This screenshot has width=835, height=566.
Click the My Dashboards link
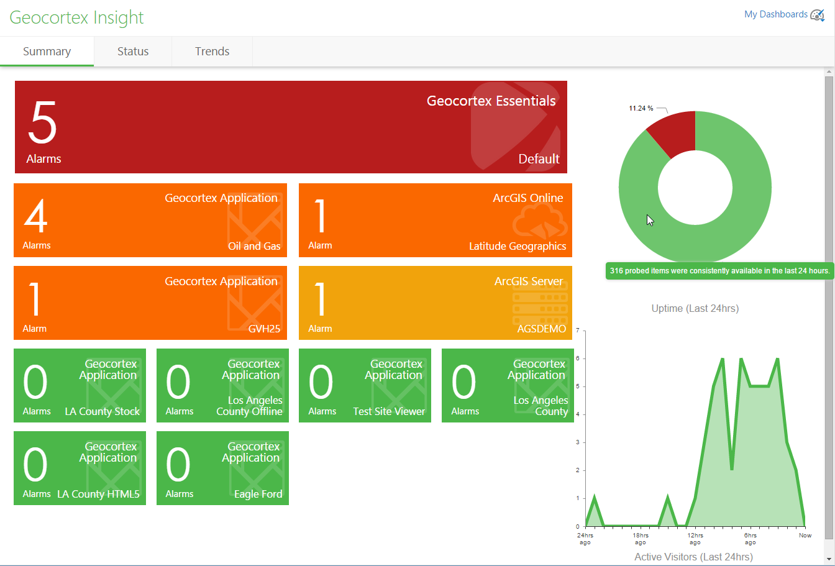click(x=776, y=14)
